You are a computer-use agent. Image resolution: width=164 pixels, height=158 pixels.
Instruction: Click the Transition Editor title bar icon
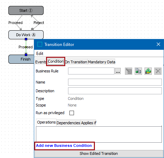point(40,44)
